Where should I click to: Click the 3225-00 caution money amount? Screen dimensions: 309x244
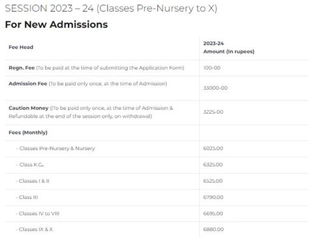coord(213,112)
